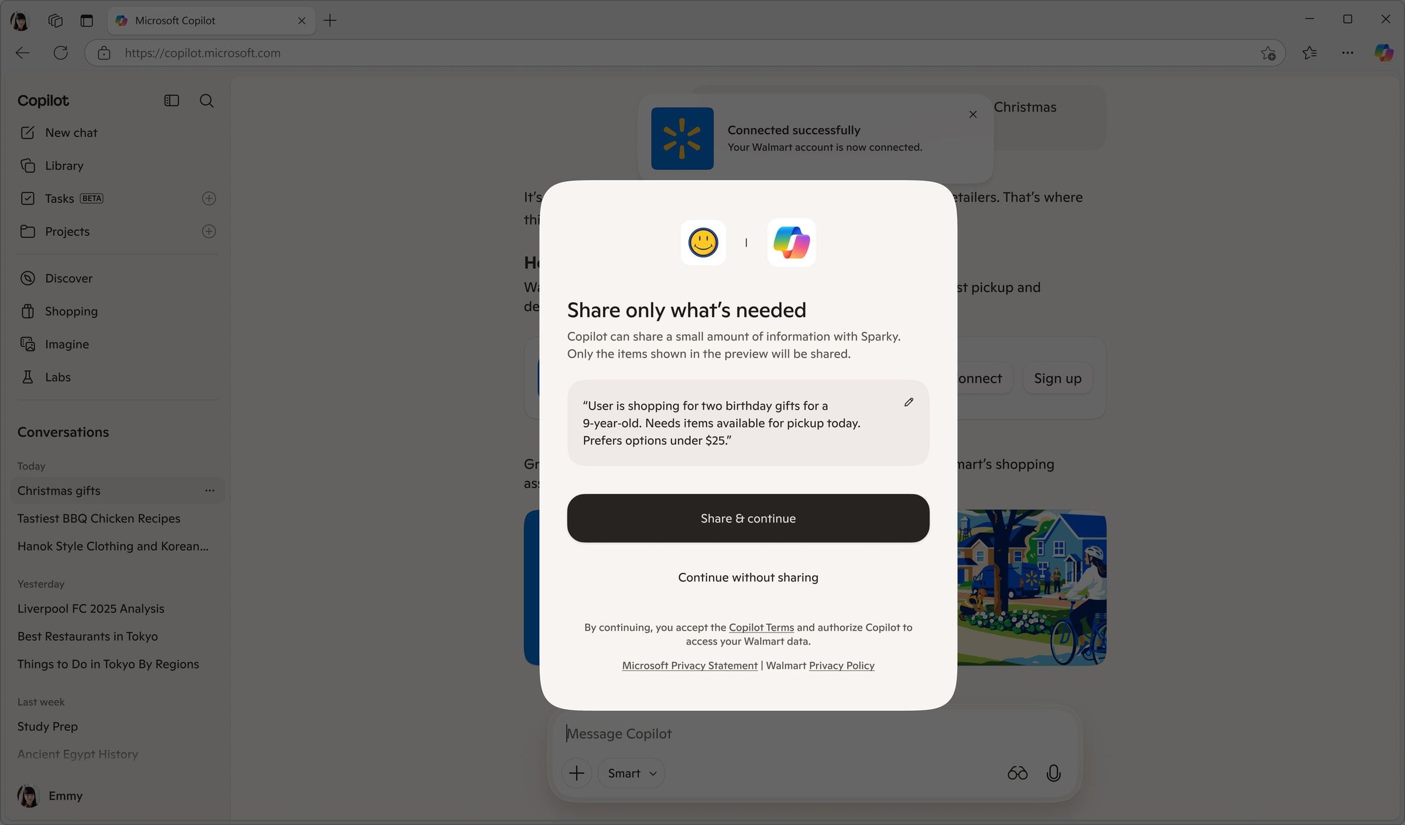The height and width of the screenshot is (825, 1405).
Task: Open the Study Prep conversation
Action: (47, 726)
